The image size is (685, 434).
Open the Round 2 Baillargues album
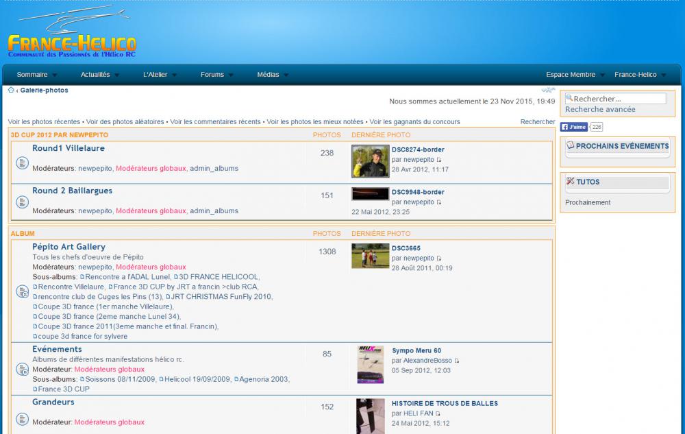coord(72,191)
